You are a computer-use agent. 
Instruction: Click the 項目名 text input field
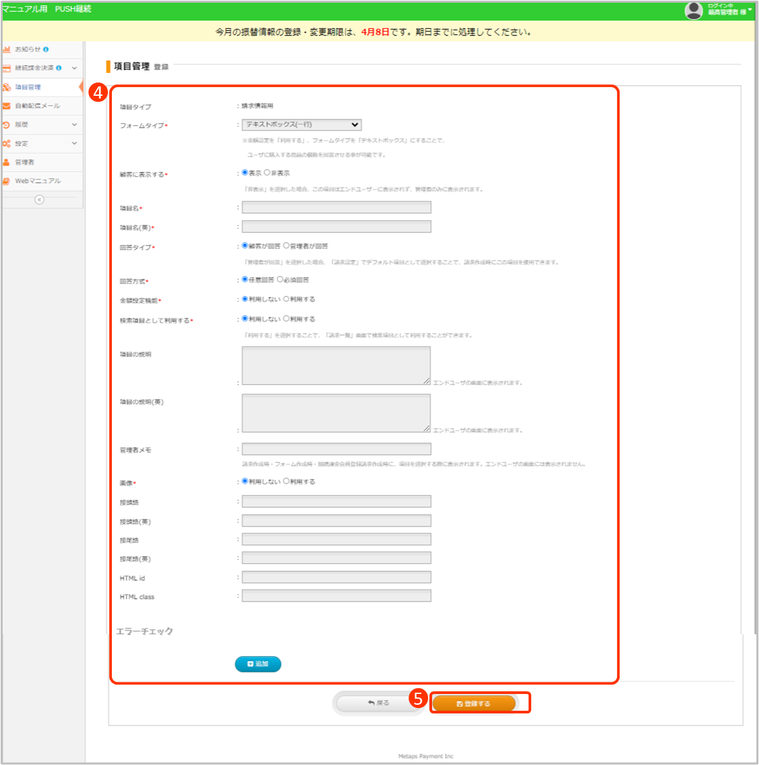[336, 208]
